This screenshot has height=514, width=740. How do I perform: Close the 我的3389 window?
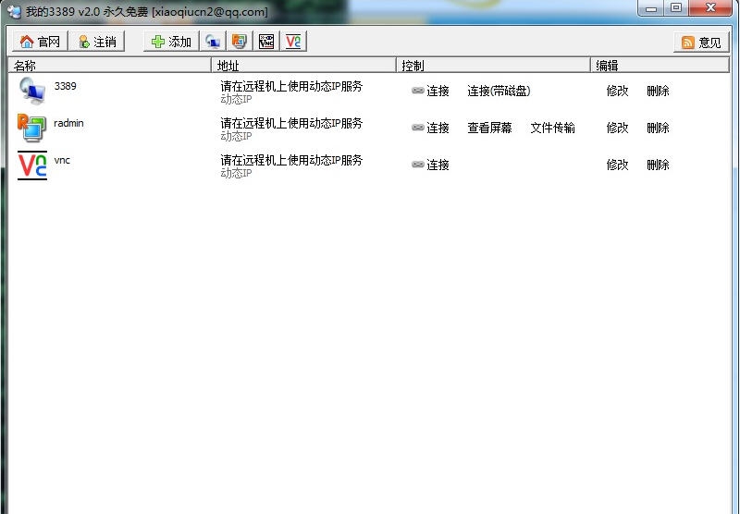710,8
